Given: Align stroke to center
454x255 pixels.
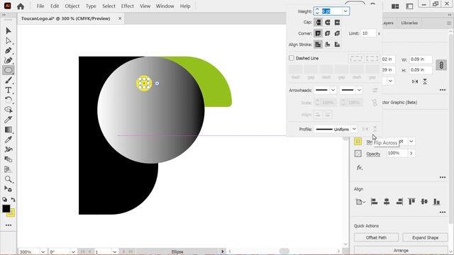Looking at the screenshot, I should (x=318, y=44).
